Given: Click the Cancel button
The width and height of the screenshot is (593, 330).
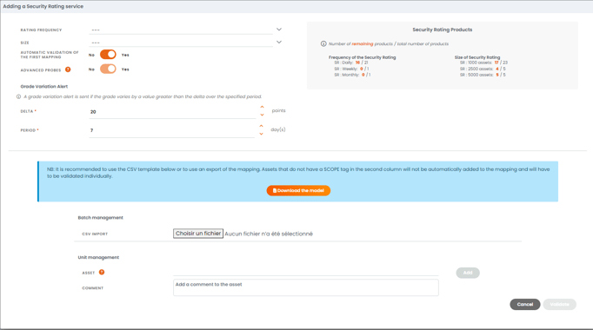Looking at the screenshot, I should click(525, 304).
